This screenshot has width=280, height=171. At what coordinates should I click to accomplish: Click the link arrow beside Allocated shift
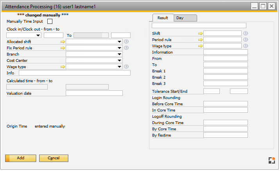[63, 41]
